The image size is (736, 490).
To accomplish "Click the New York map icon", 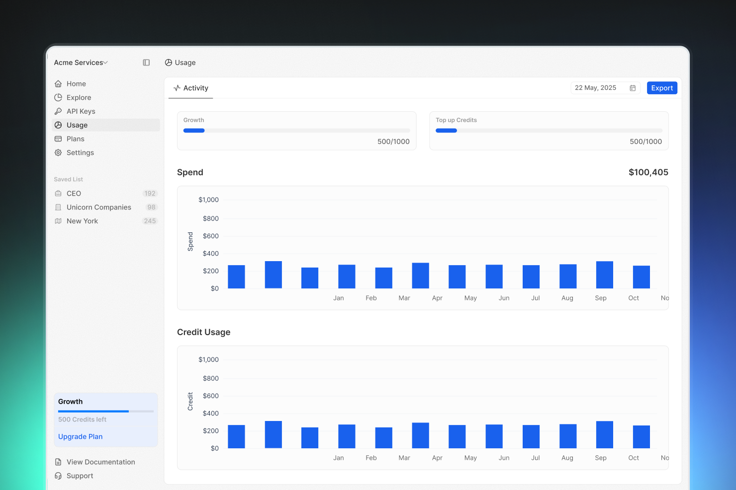I will (x=58, y=221).
